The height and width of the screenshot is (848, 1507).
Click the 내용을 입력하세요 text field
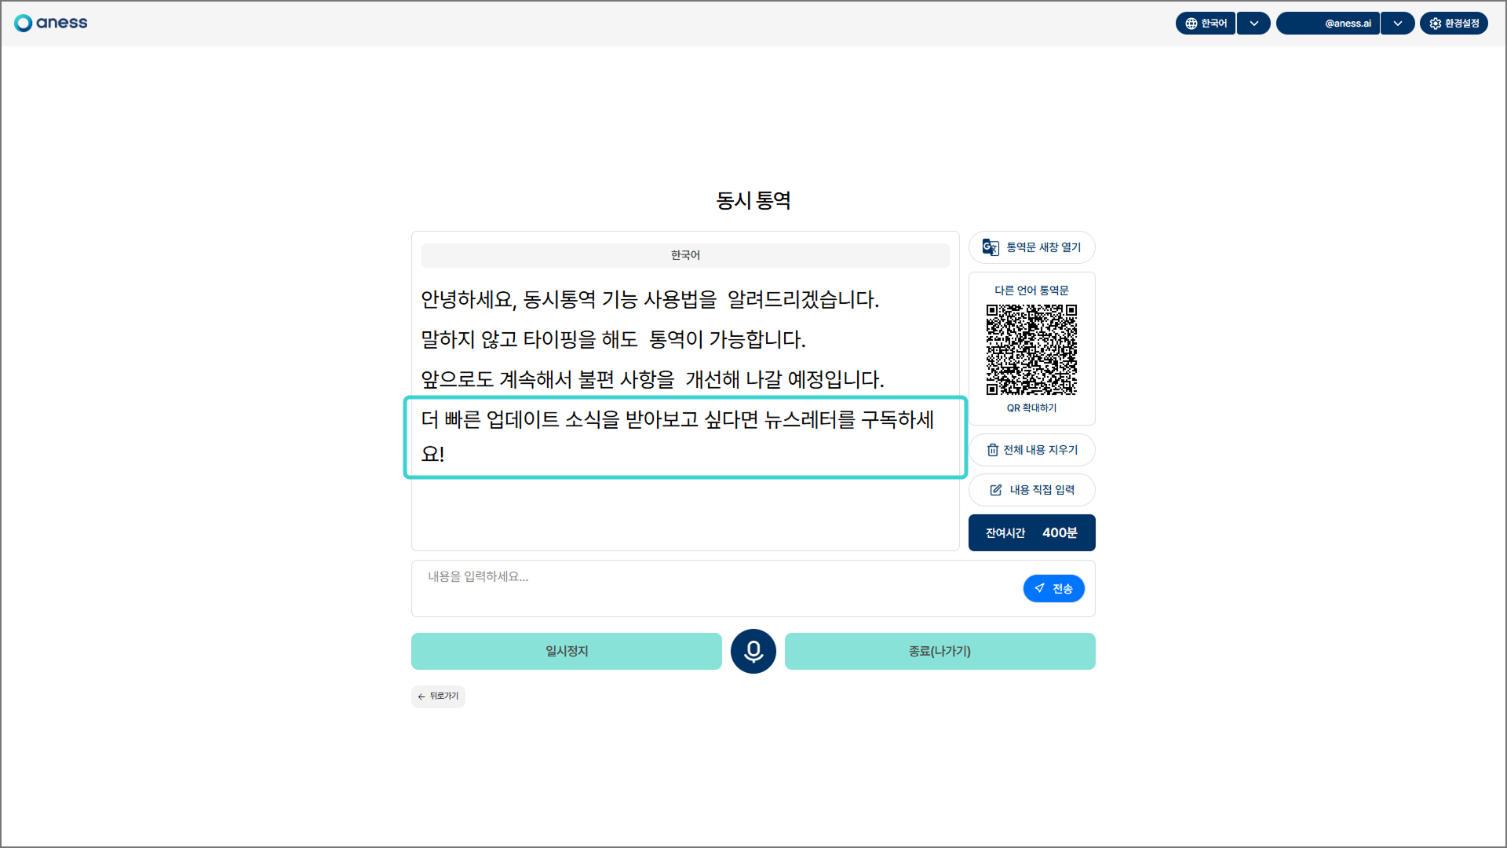(x=714, y=587)
